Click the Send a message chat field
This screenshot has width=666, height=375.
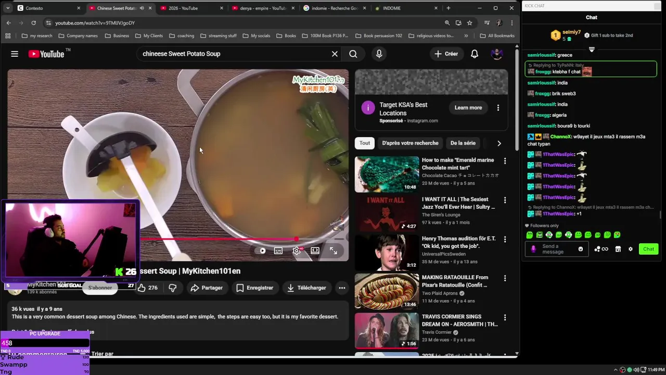557,249
